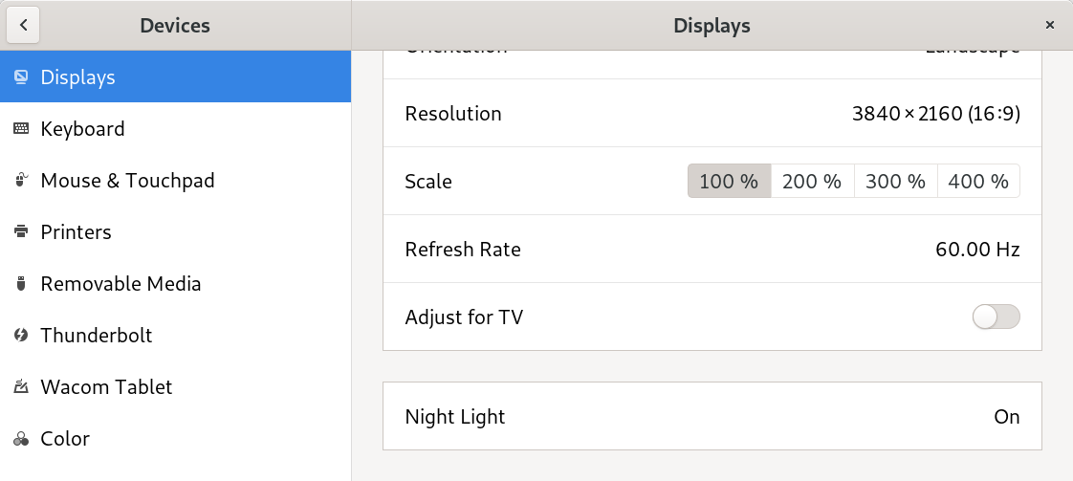Go back using the arrow button

pyautogui.click(x=23, y=25)
